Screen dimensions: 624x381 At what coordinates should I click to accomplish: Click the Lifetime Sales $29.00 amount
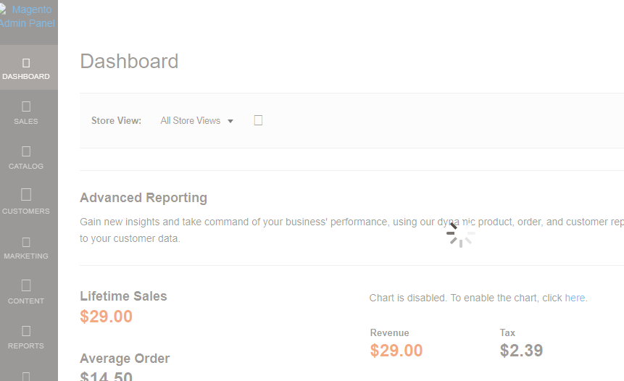(106, 317)
